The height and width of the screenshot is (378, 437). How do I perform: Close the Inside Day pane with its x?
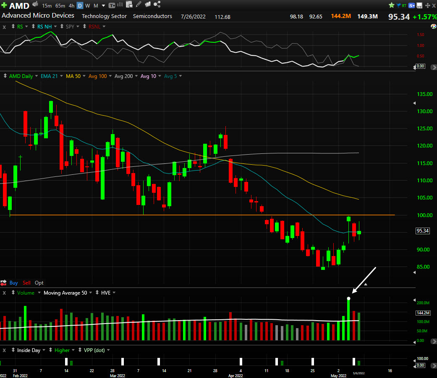(4, 350)
